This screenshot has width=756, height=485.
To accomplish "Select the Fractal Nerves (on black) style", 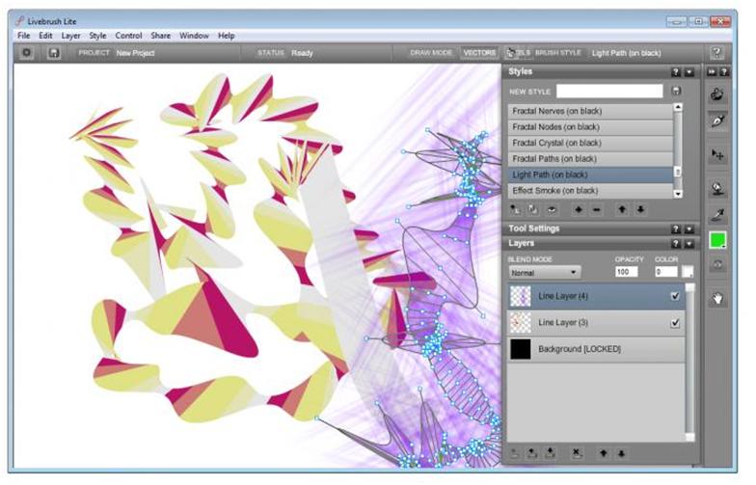I will 590,111.
